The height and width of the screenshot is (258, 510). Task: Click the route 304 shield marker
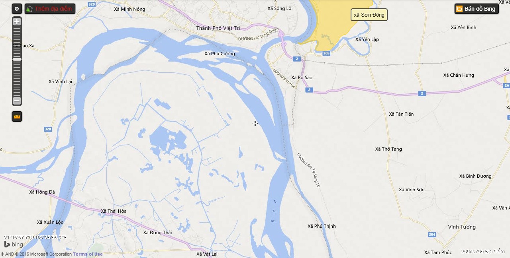(432, 235)
